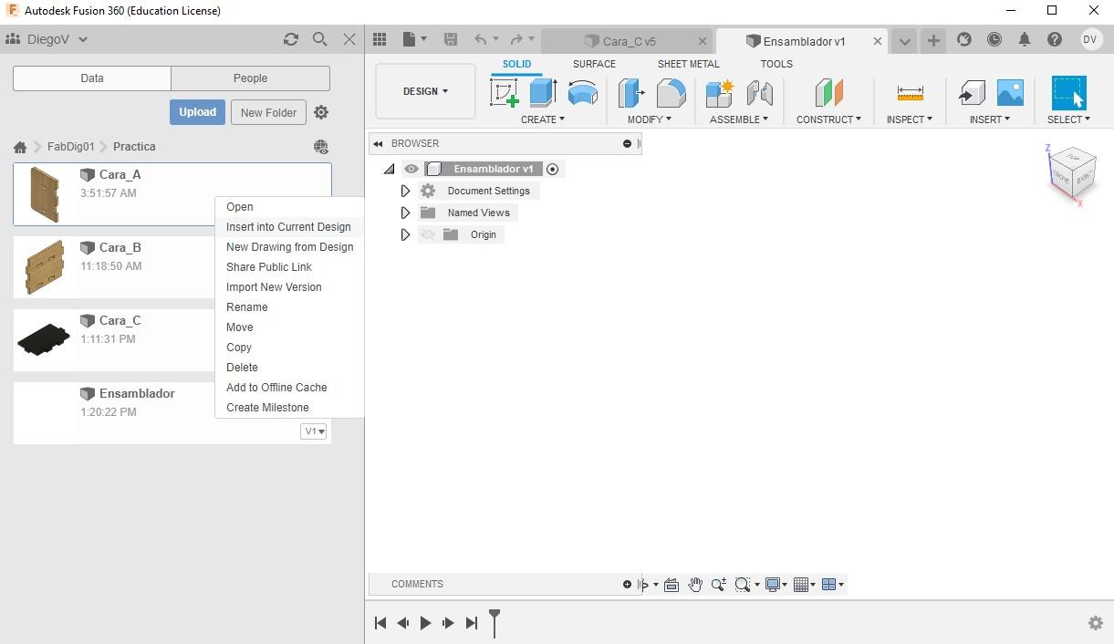This screenshot has height=644, width=1114.
Task: Play the timeline animation
Action: [425, 623]
